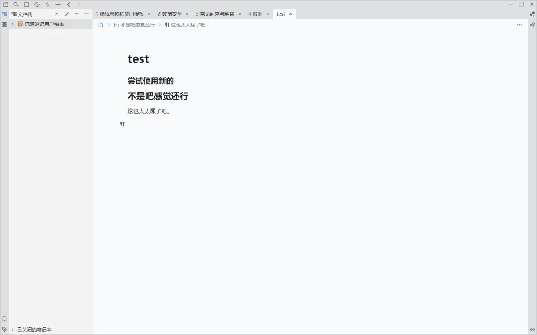Switch to the 3 常见问题与解答 tab
The image size is (537, 335).
214,14
